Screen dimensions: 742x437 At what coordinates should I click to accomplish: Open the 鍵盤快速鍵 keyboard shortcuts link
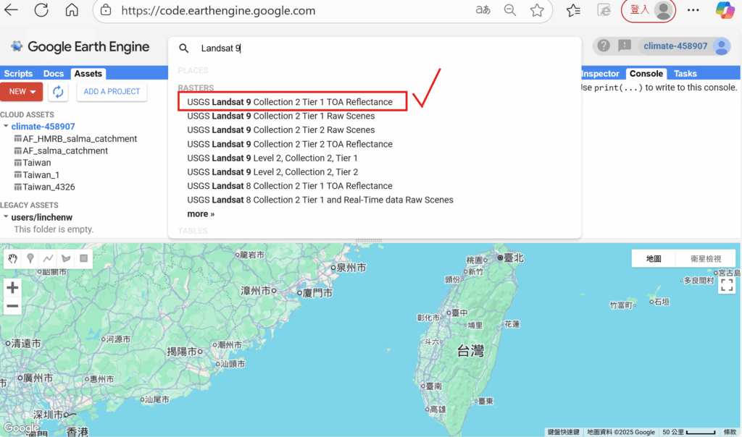pyautogui.click(x=563, y=432)
